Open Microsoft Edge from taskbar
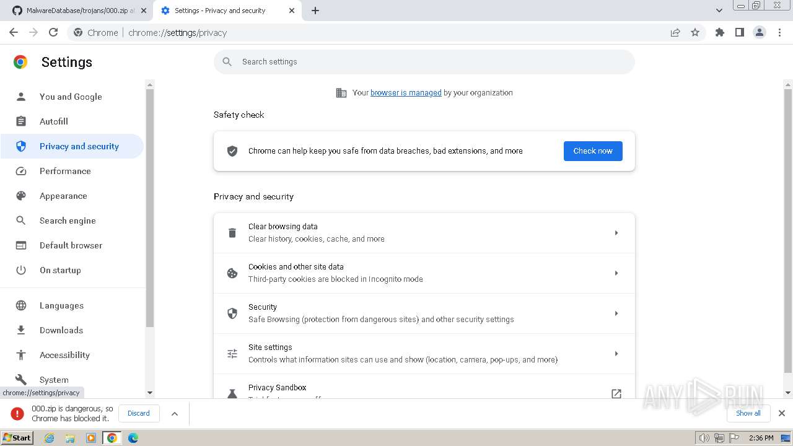Image resolution: width=793 pixels, height=446 pixels. tap(133, 438)
